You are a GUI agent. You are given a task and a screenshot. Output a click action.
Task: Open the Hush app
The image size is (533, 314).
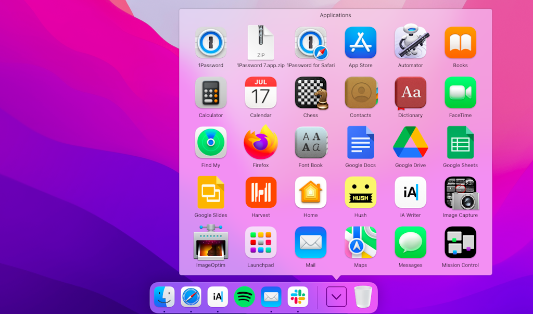(x=360, y=193)
